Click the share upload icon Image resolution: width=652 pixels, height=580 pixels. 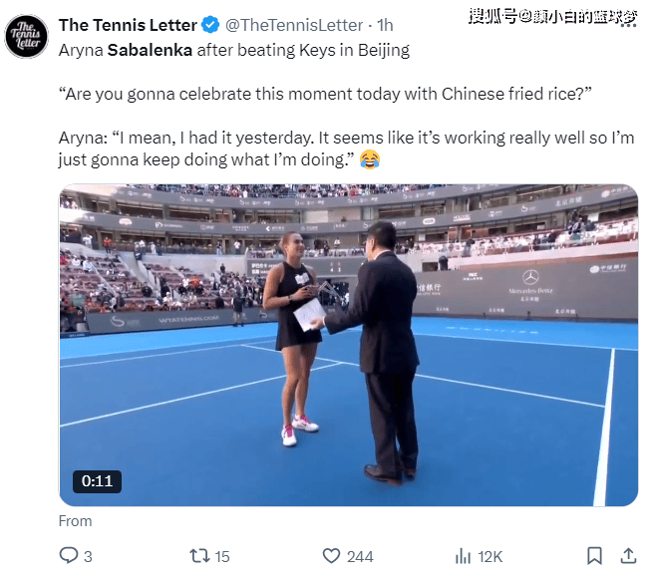pyautogui.click(x=628, y=556)
